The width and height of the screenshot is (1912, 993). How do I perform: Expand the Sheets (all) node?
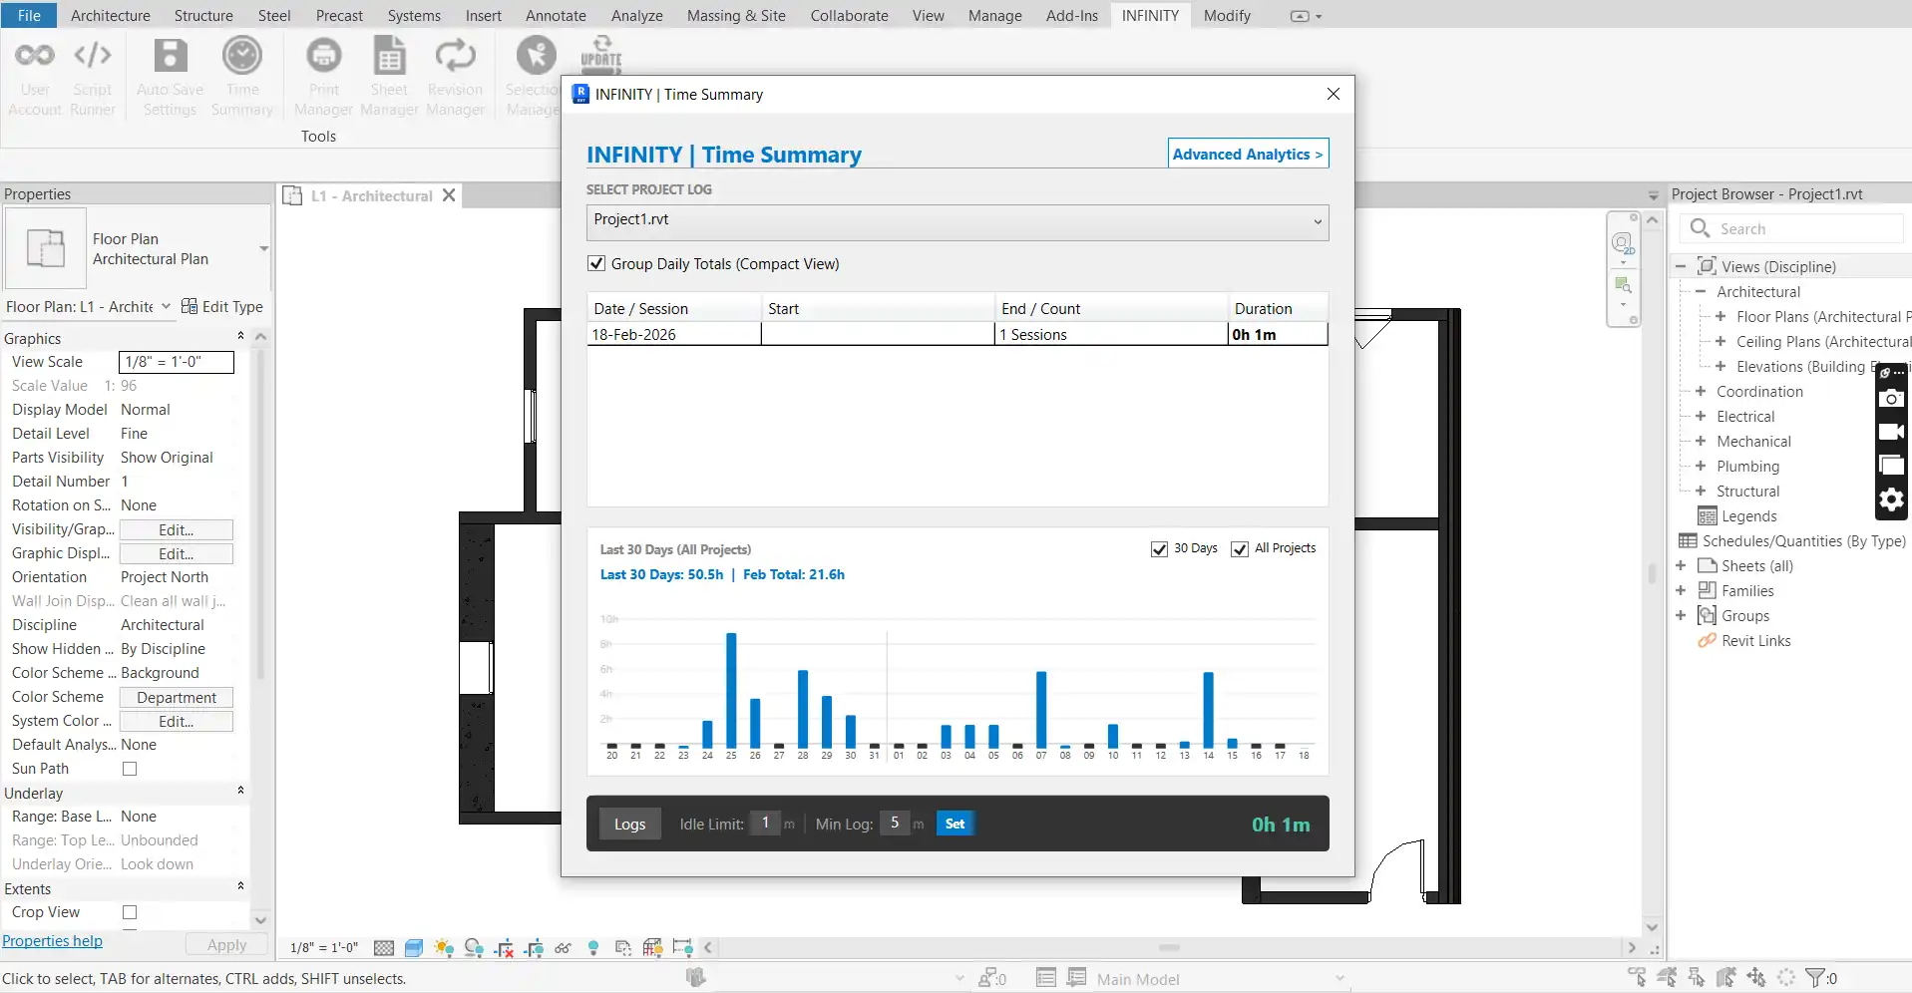[x=1681, y=566]
